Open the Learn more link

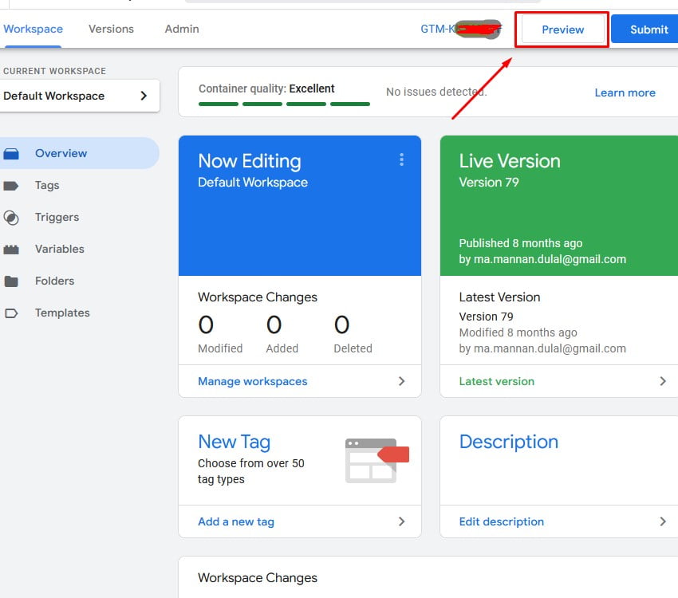625,92
